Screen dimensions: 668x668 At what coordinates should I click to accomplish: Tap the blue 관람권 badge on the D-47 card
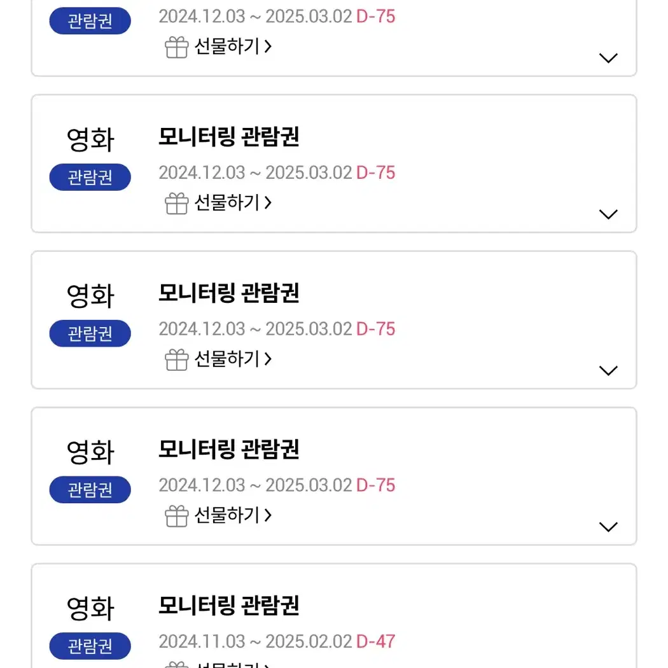90,646
